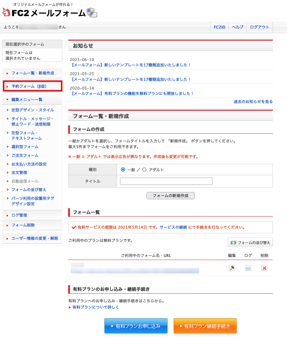The image size is (287, 345).
Task: Open 定型フォーム・テキストフォーム menu item
Action: point(26,136)
